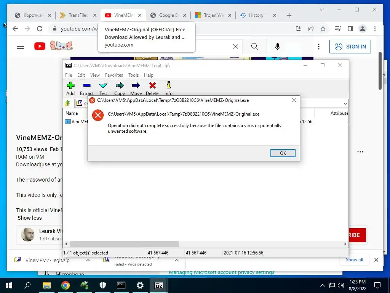This screenshot has height=293, width=390.
Task: Show hidden system tray icons
Action: coord(322,285)
